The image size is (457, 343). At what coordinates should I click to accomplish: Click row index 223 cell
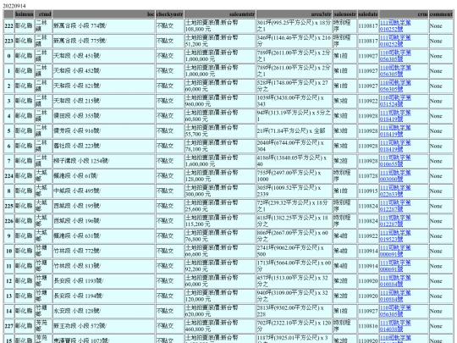tap(8, 41)
